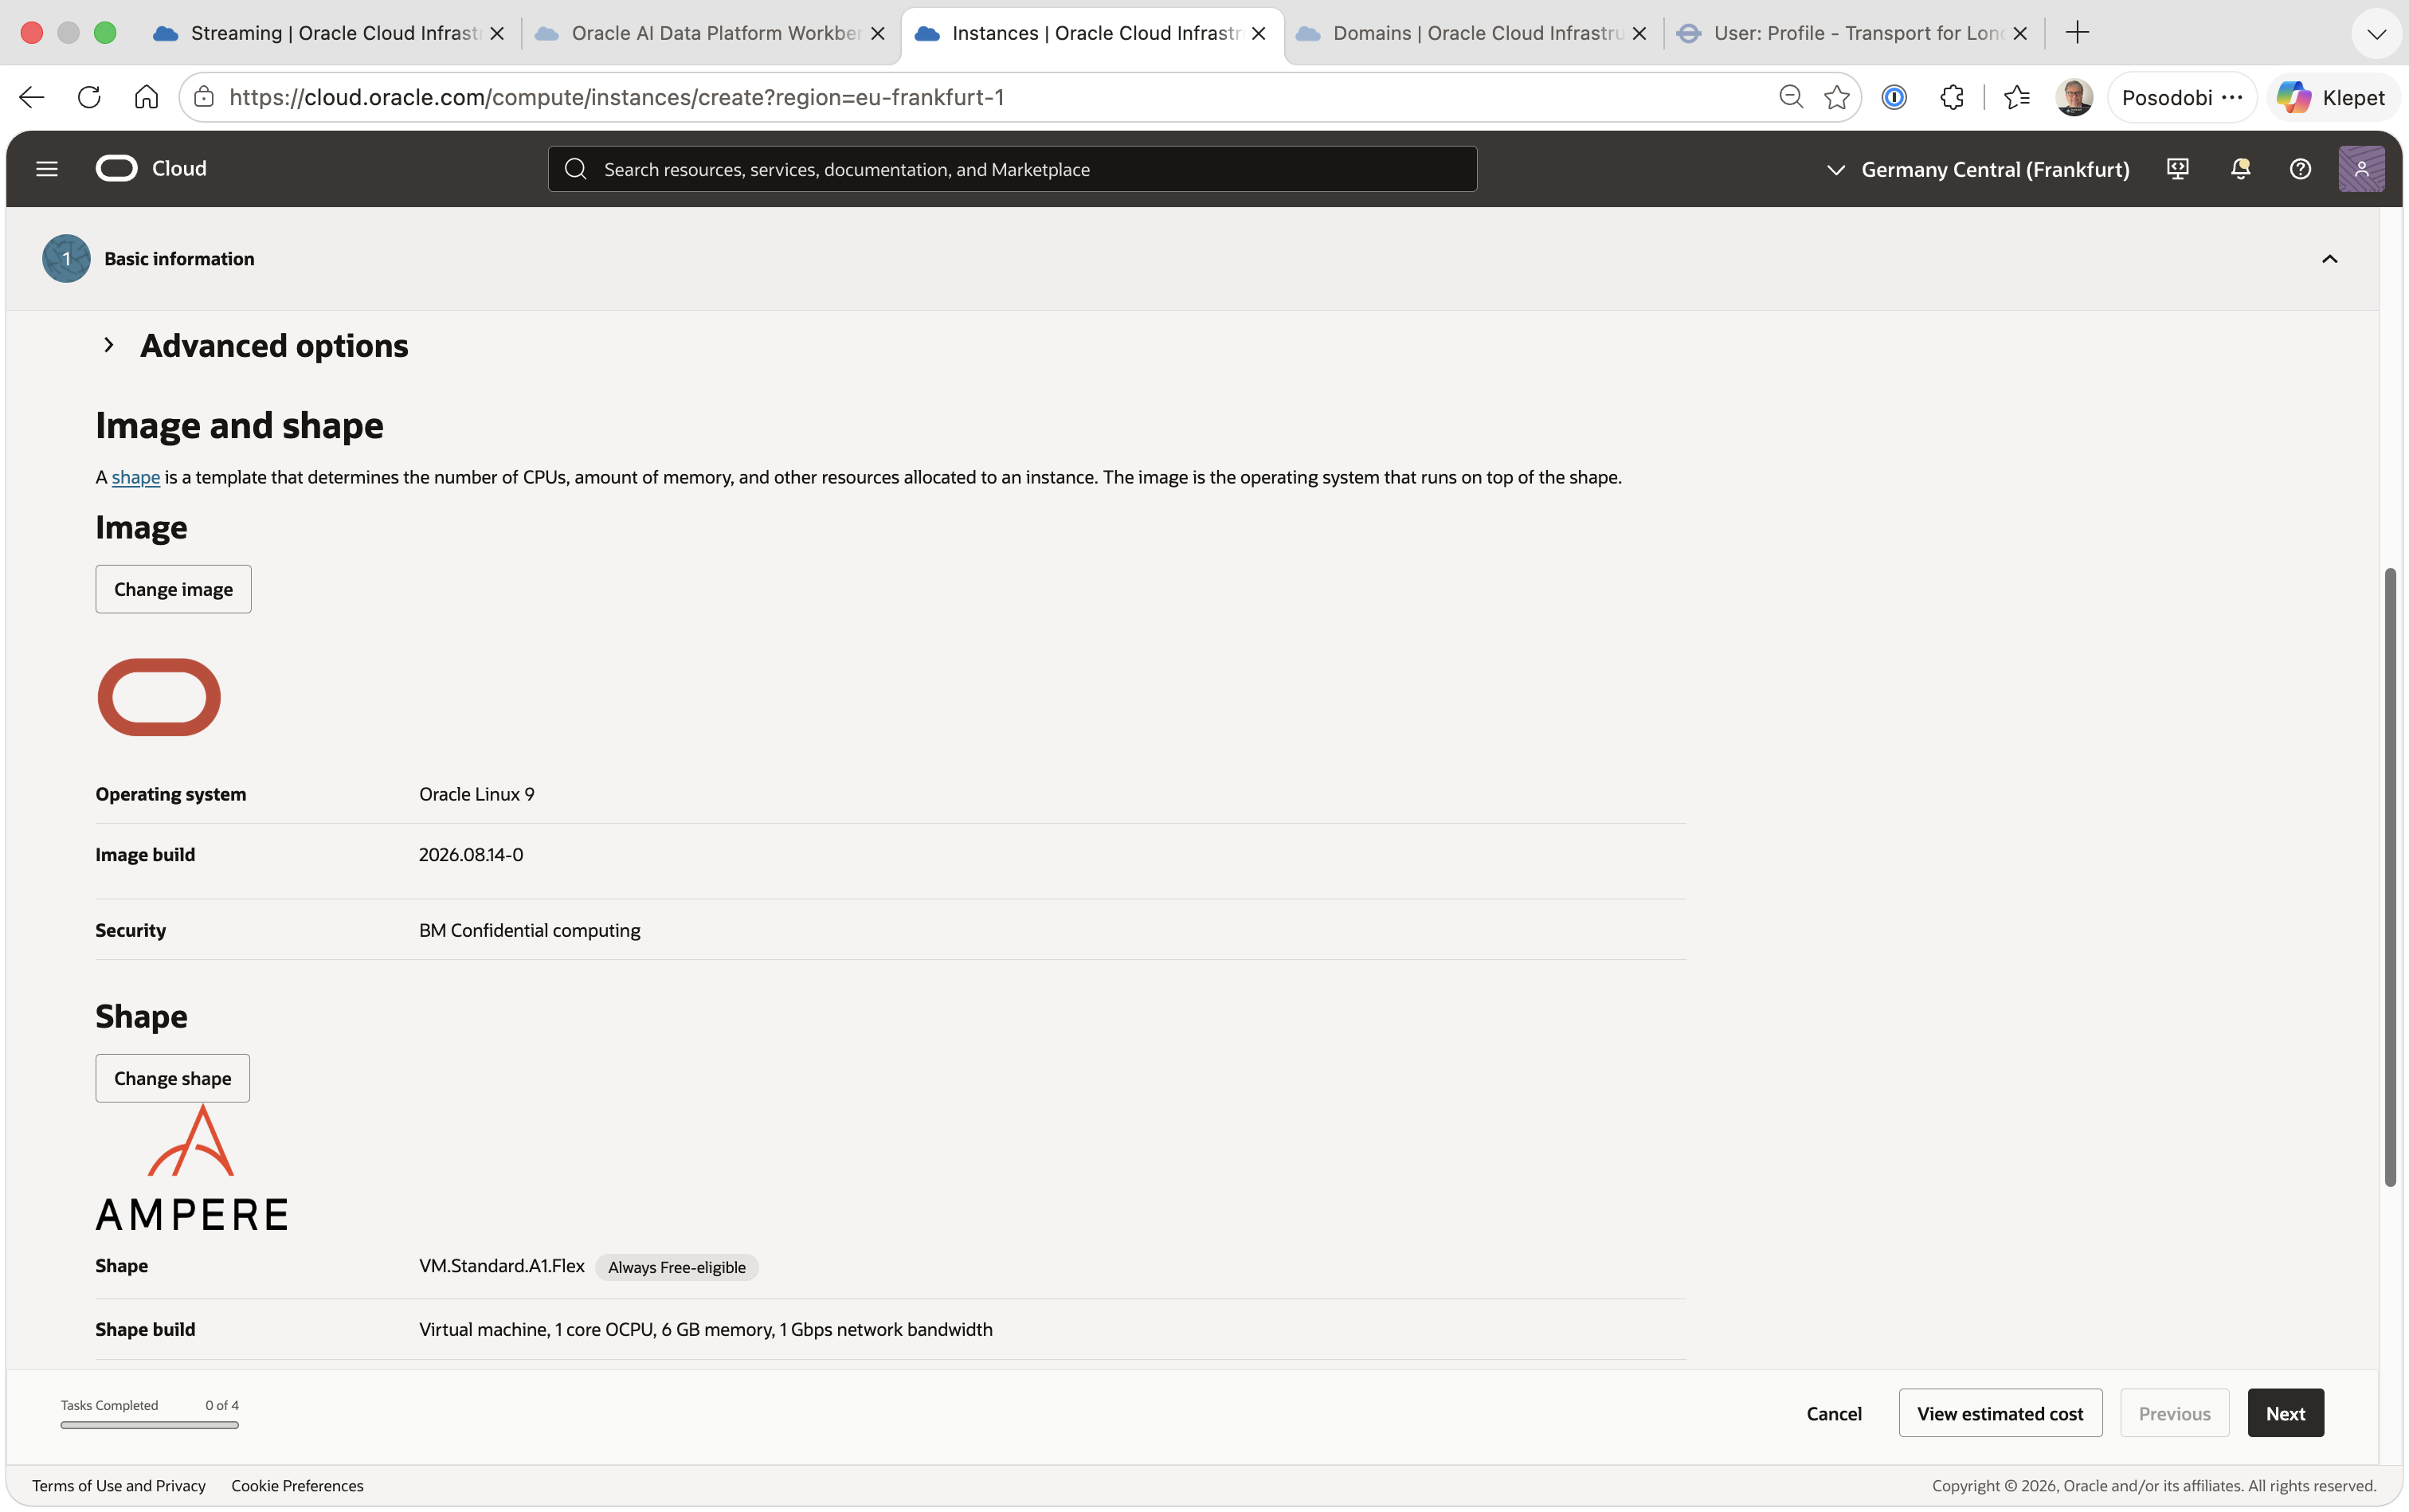Open the 1Password extension icon
2409x1512 pixels.
click(1894, 97)
